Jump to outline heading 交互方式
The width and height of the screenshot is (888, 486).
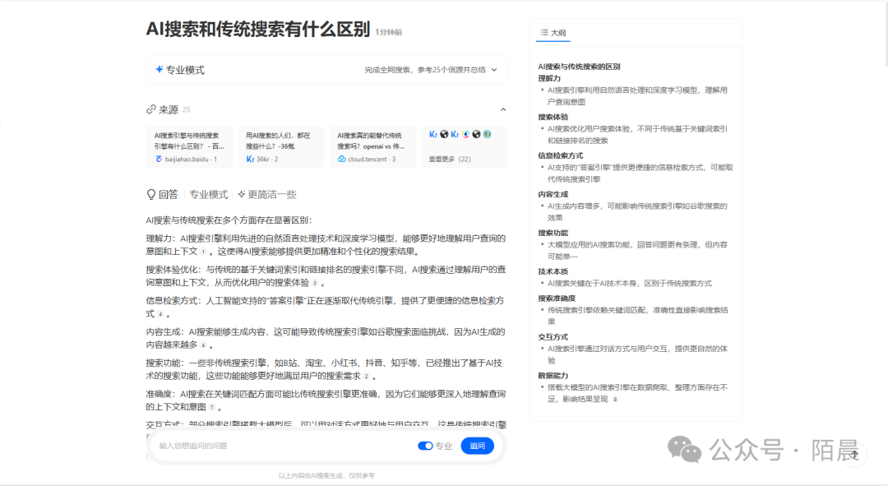[553, 336]
